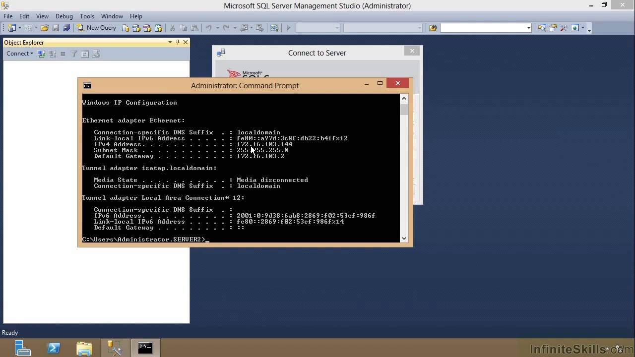This screenshot has height=357, width=635.
Task: Click the Filter funnel icon in Object Explorer
Action: [x=74, y=54]
